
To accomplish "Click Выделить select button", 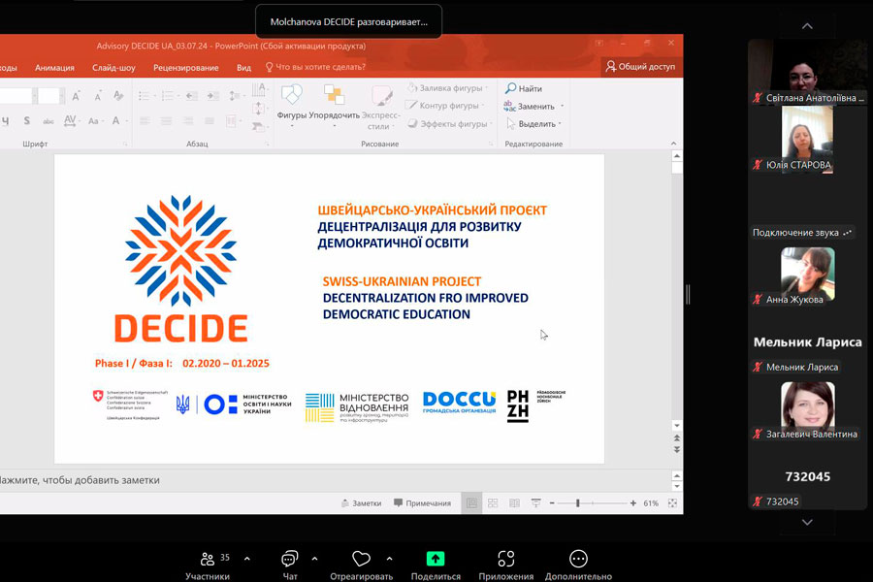I will [533, 123].
